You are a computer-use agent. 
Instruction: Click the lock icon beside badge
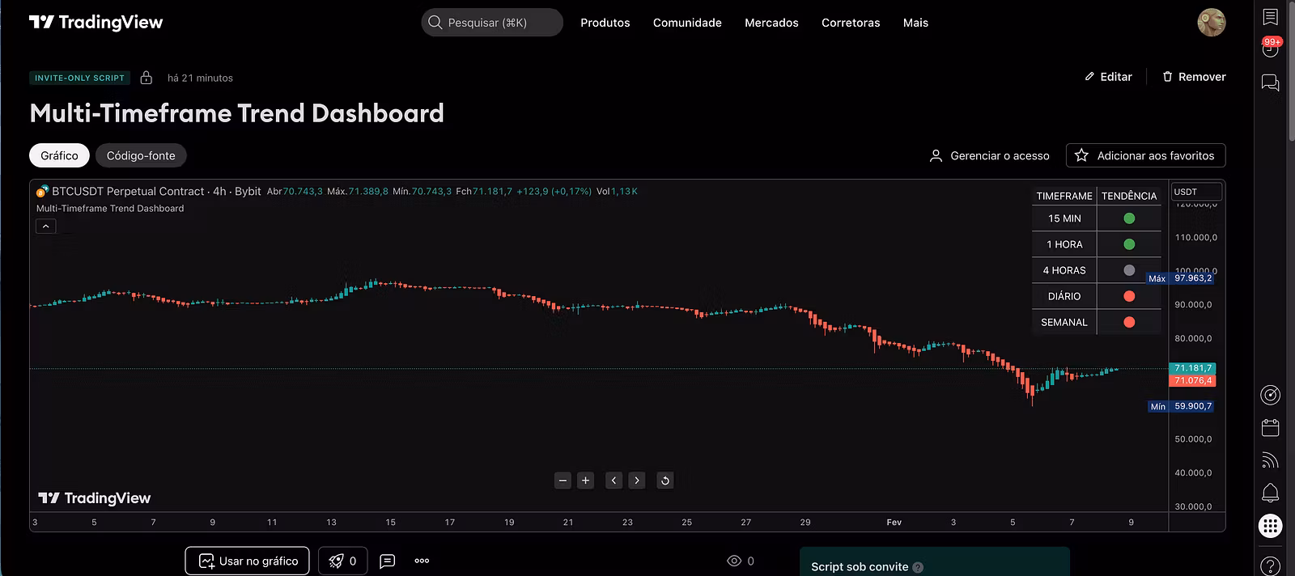(x=146, y=78)
